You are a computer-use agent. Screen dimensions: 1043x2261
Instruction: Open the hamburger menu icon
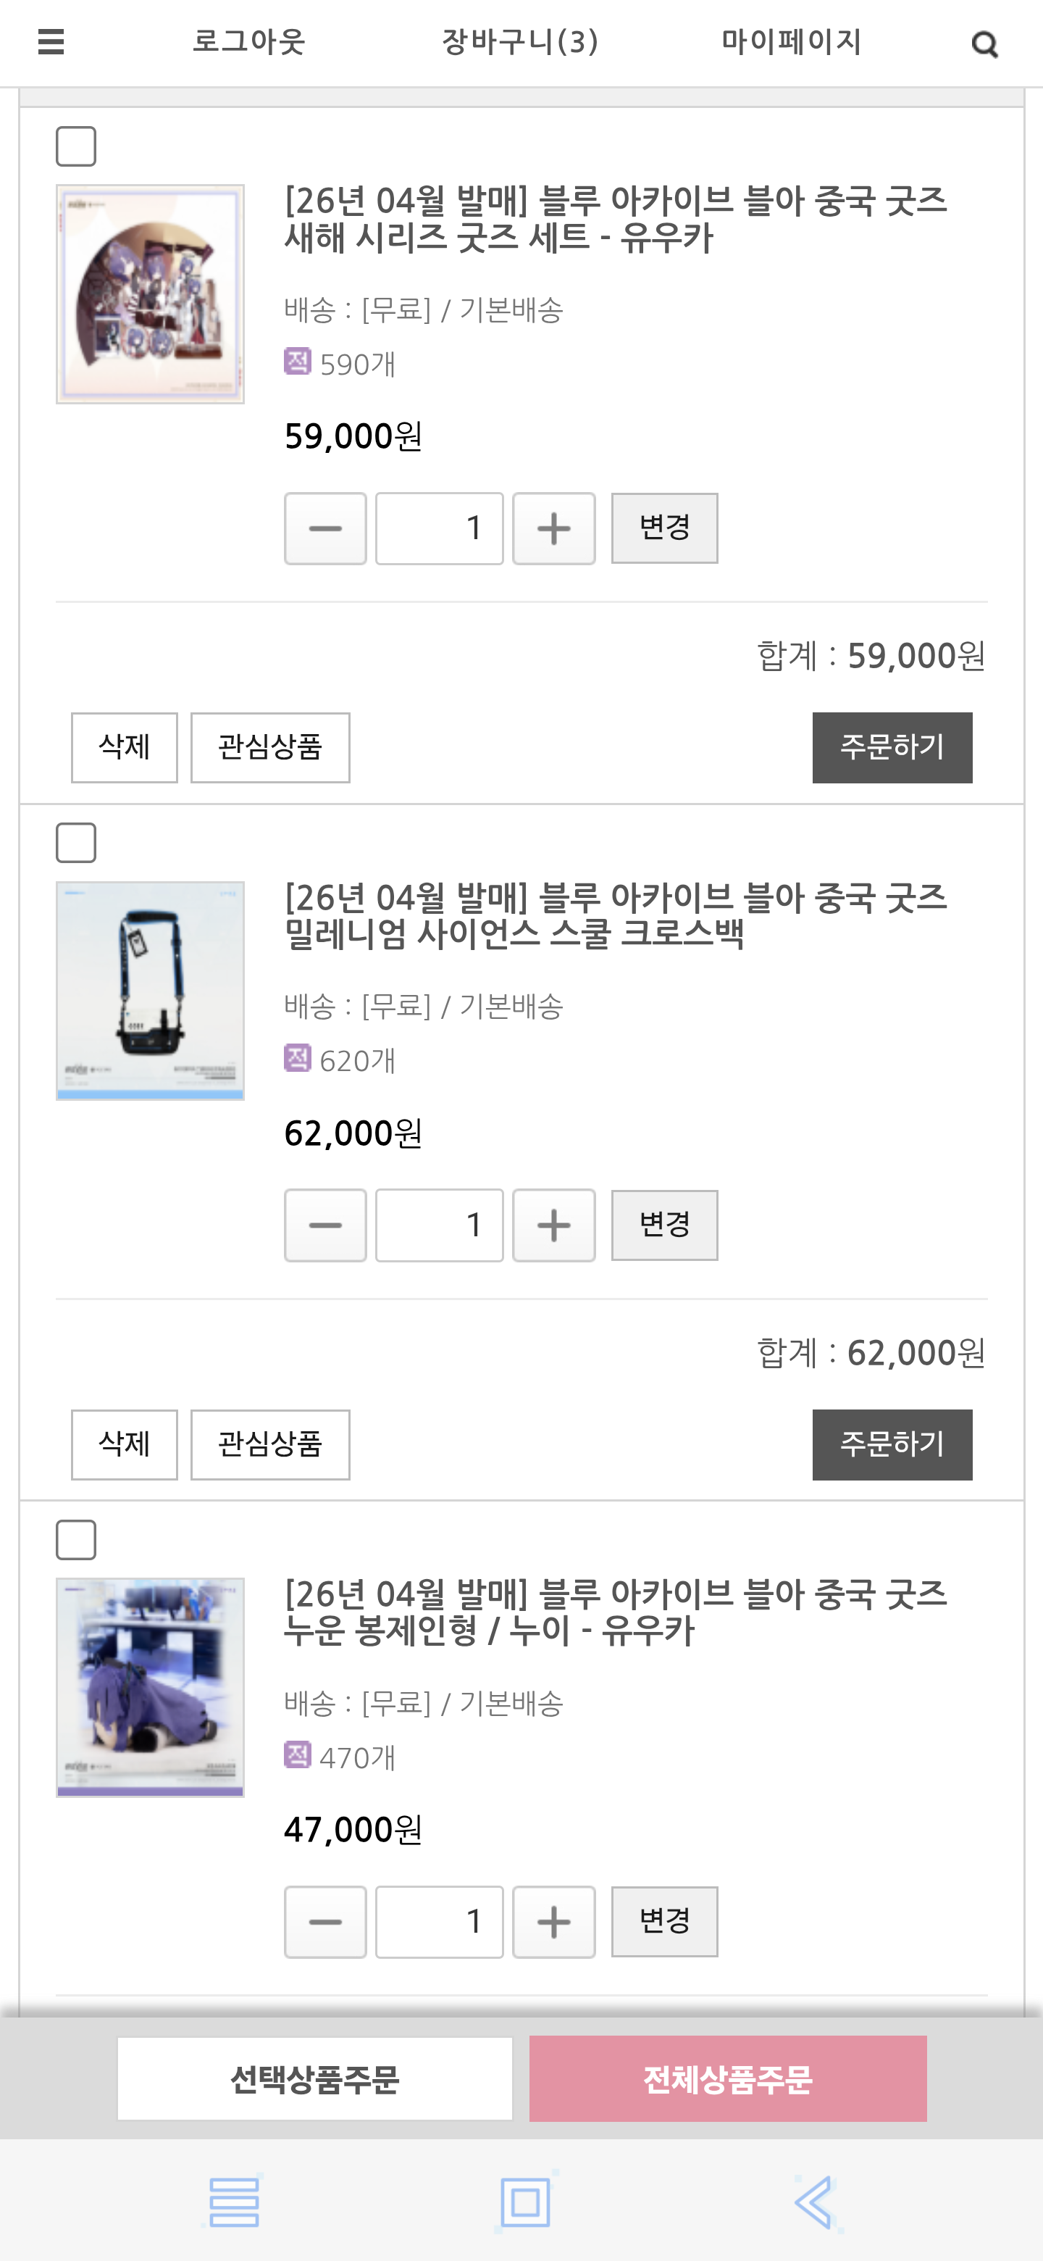point(51,41)
